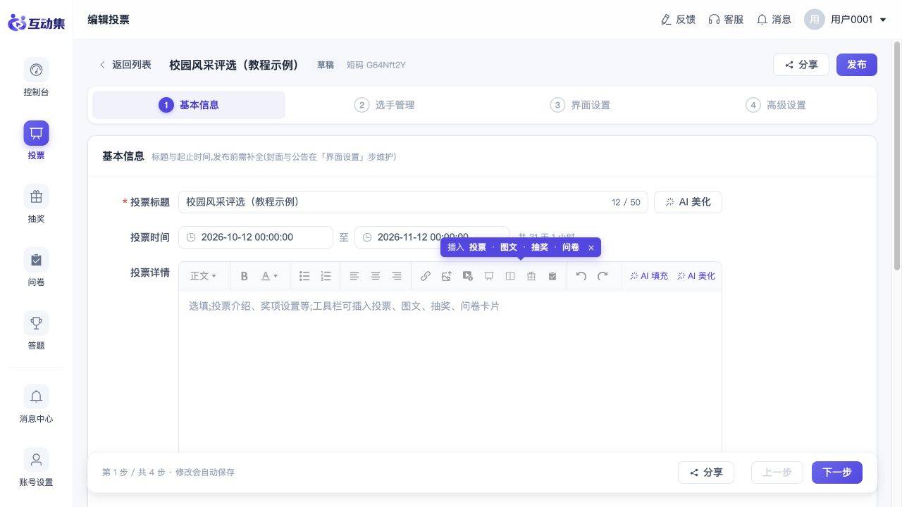Open 客服 in the top bar

726,20
